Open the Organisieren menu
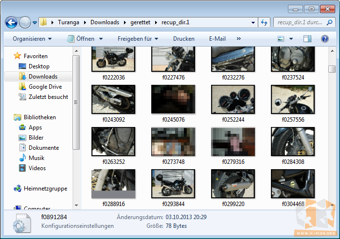340x239 pixels. 32,39
